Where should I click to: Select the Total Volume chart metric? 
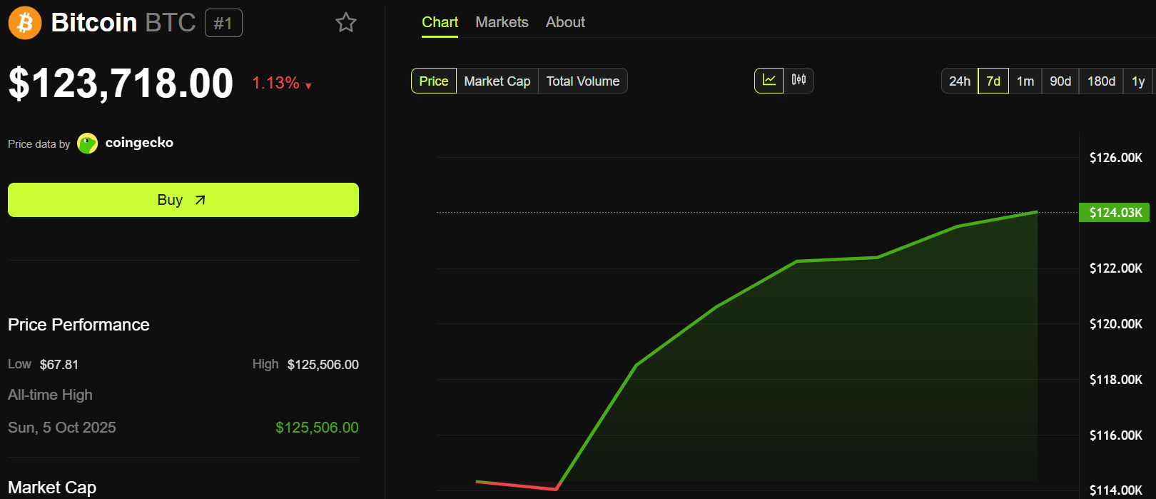tap(583, 81)
